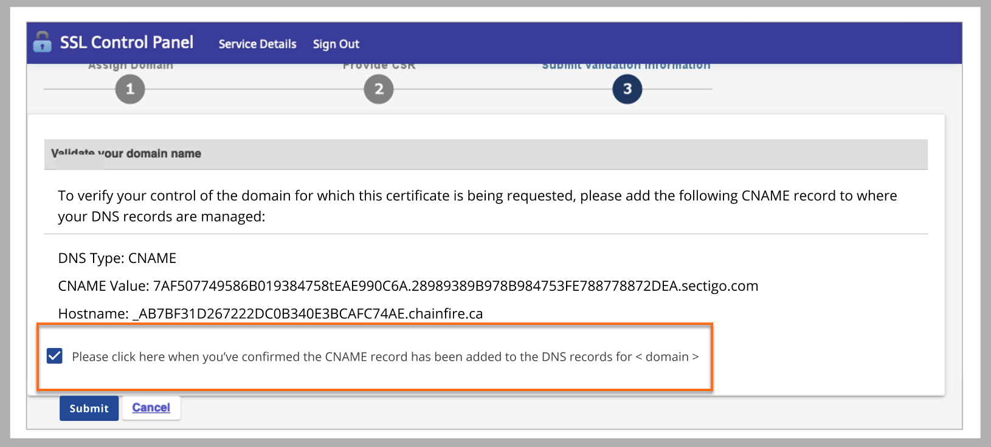
Task: Select the CNAME Value text
Action: 407,285
